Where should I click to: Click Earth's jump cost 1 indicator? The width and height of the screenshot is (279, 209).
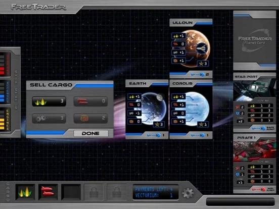pos(156,135)
